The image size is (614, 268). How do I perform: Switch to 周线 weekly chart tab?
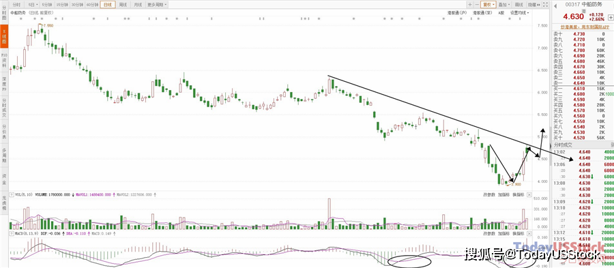coord(123,5)
